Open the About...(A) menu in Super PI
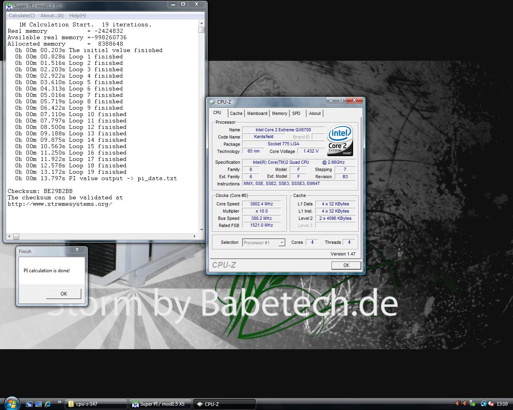513x410 pixels. coord(52,16)
